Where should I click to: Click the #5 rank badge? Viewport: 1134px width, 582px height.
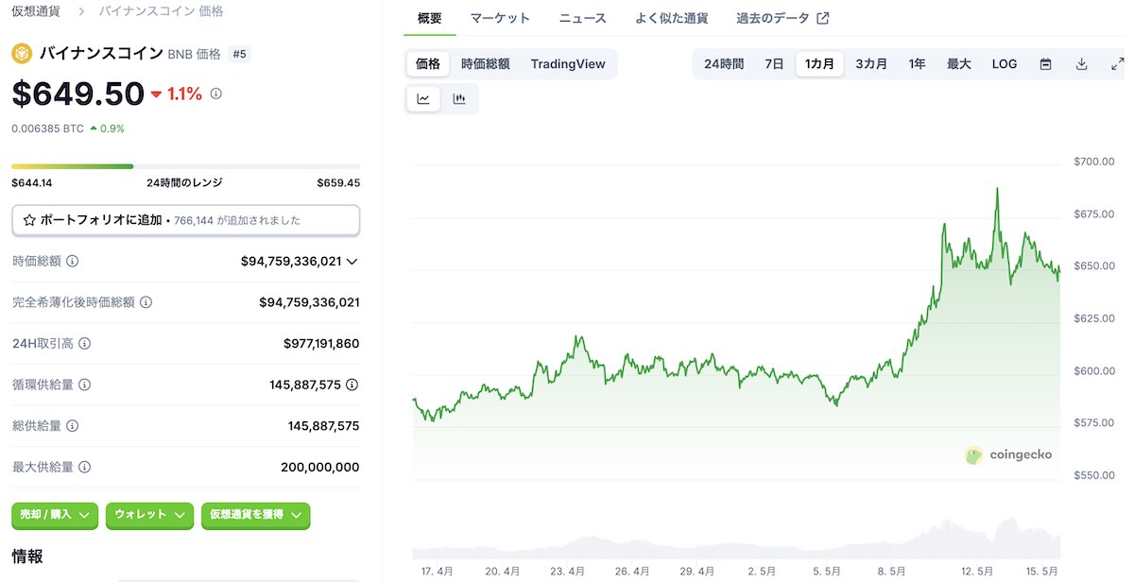point(239,54)
